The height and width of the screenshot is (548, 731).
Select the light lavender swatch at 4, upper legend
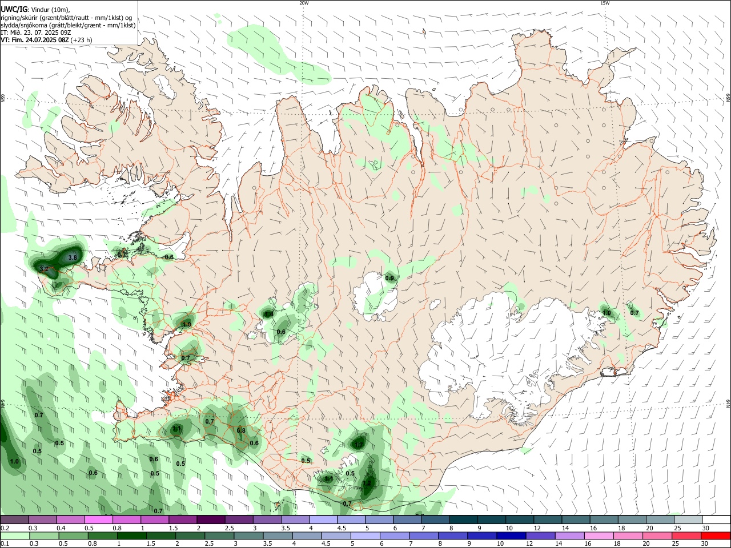(323, 520)
